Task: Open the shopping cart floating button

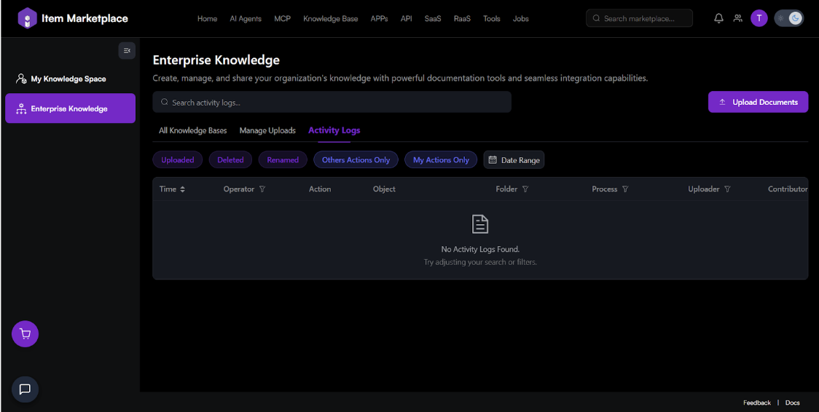Action: [25, 334]
